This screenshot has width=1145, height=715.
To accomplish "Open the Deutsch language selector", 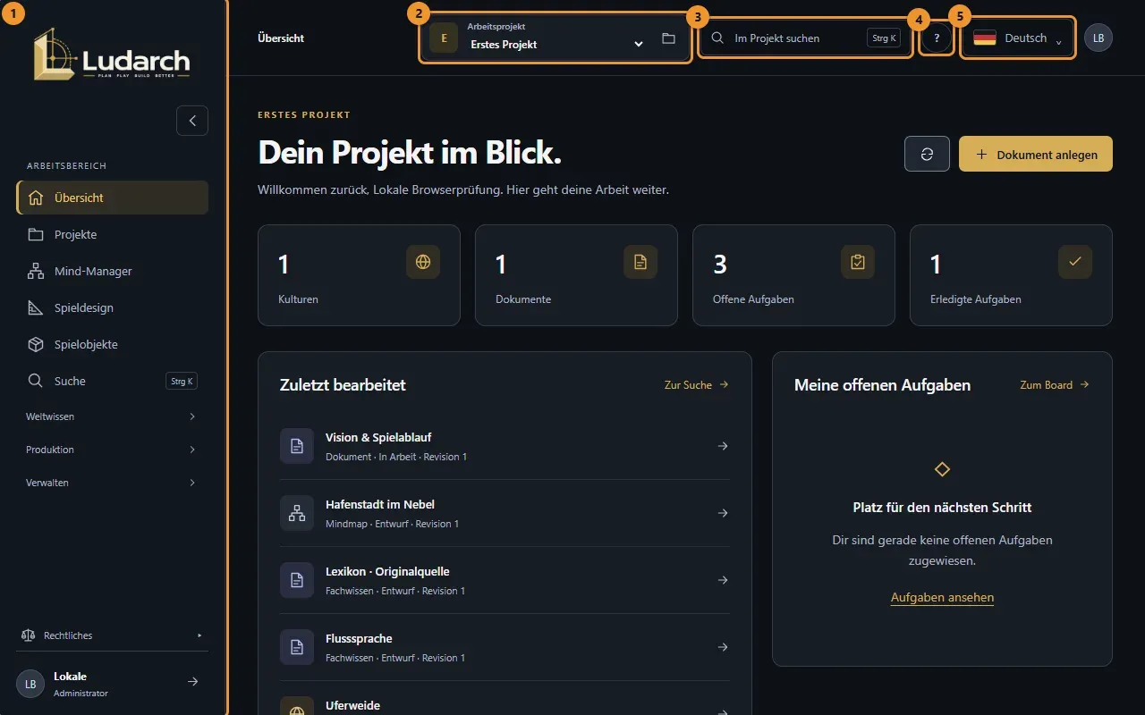I will [1018, 38].
